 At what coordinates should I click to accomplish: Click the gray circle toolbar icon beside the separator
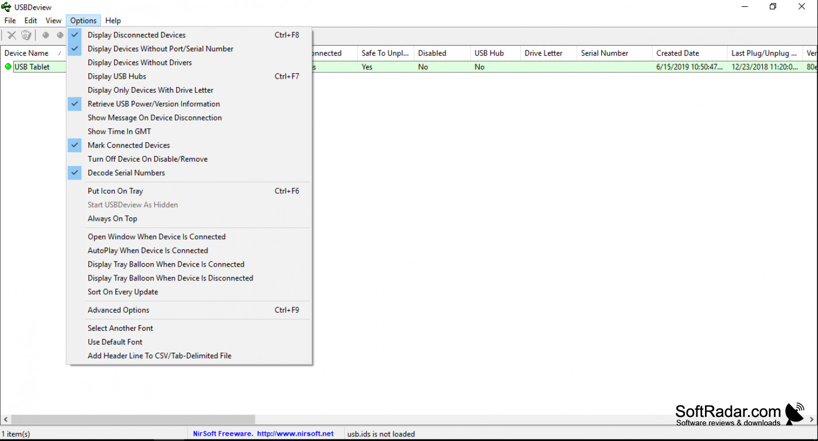[x=46, y=36]
